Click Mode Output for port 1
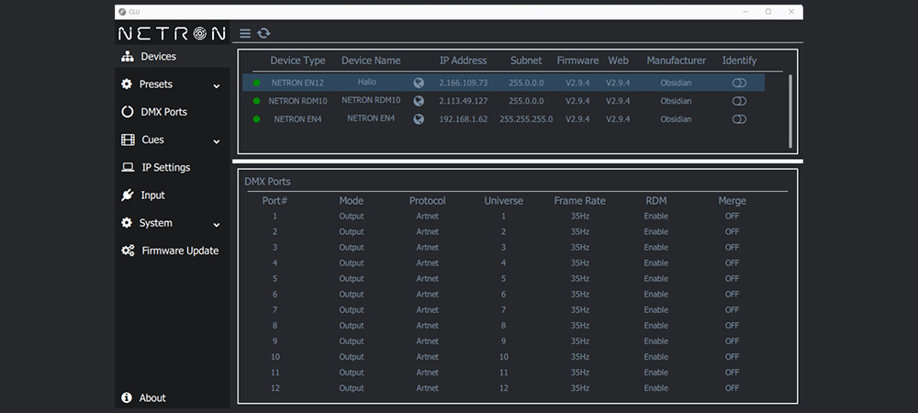918x413 pixels. 352,216
